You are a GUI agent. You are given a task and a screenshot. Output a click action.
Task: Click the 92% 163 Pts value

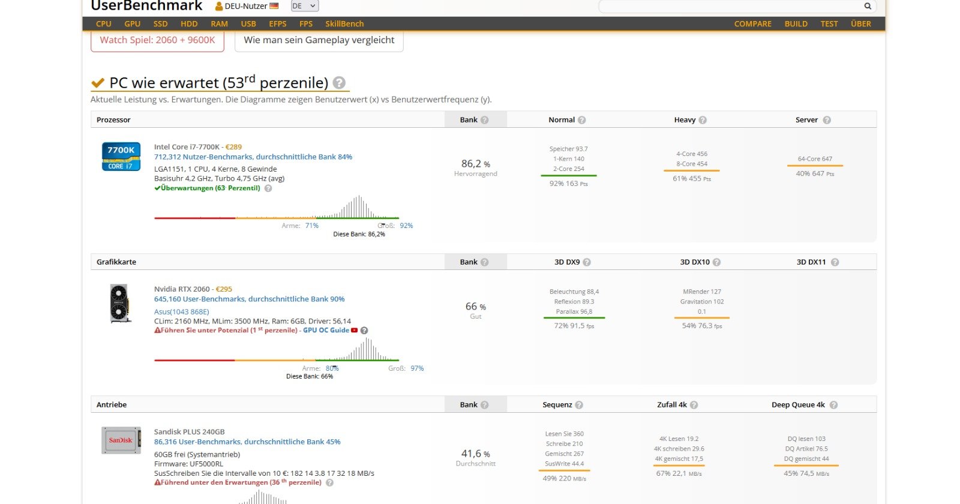(569, 184)
